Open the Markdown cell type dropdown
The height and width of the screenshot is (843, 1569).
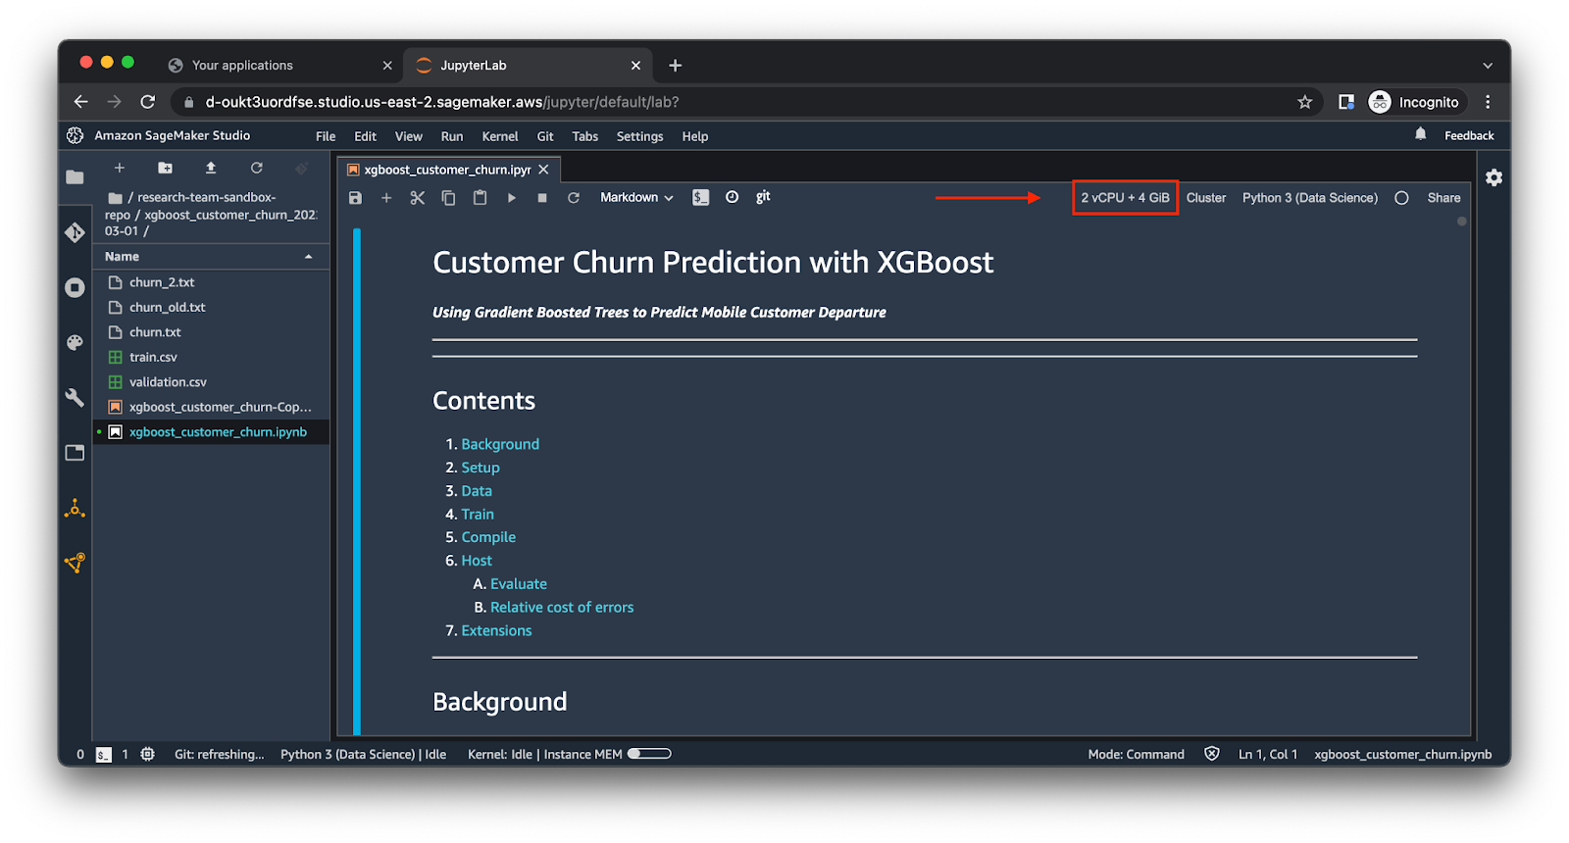pyautogui.click(x=636, y=198)
